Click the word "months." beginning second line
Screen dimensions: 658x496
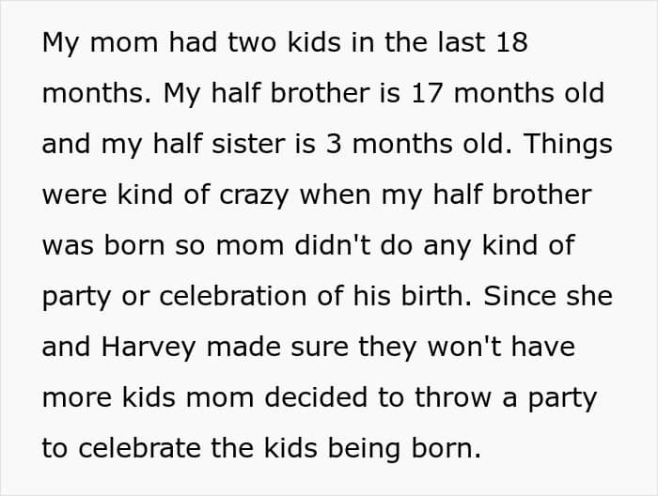[96, 93]
